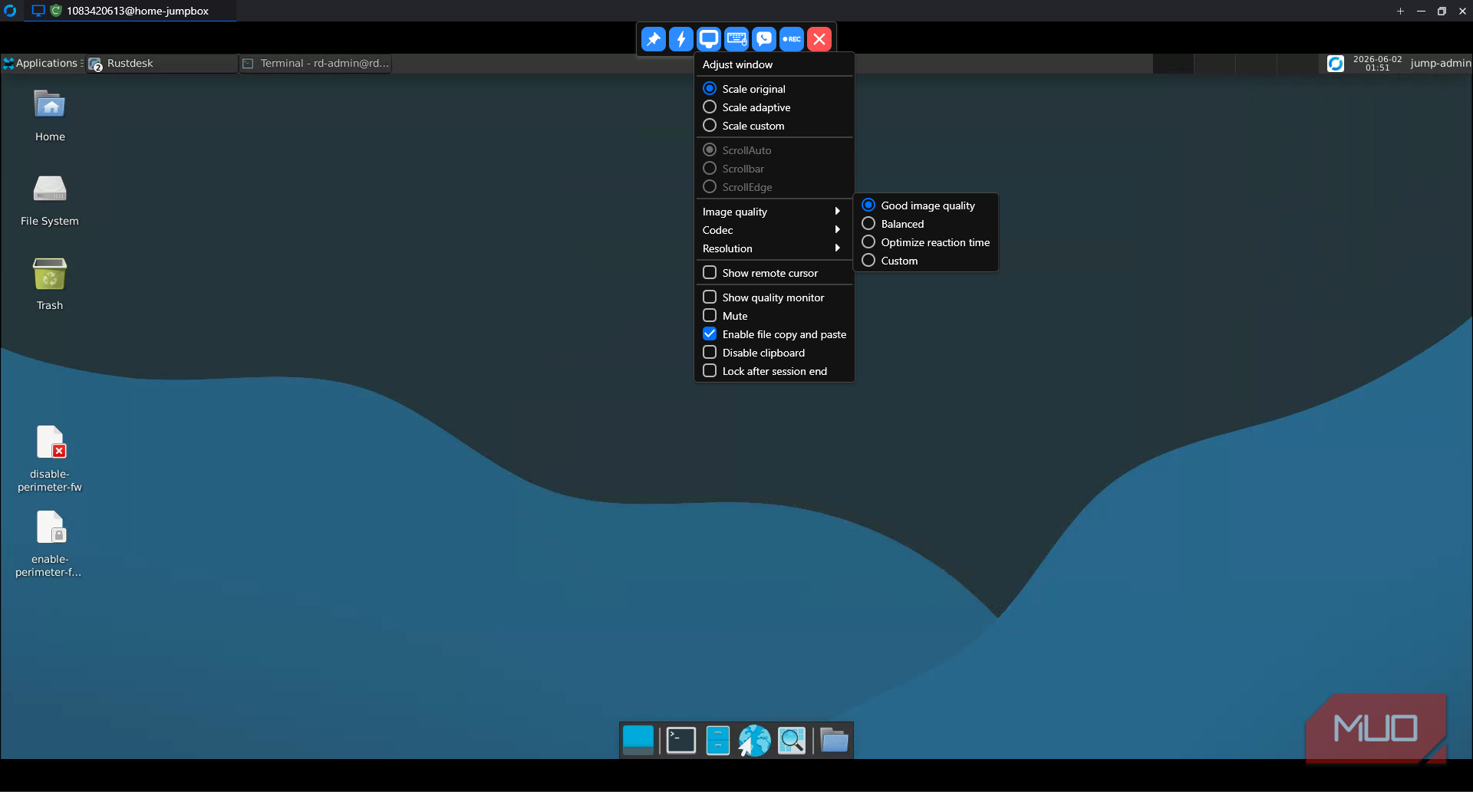This screenshot has height=792, width=1473.
Task: Click RustDesk tray icon in remote panel
Action: (1336, 64)
